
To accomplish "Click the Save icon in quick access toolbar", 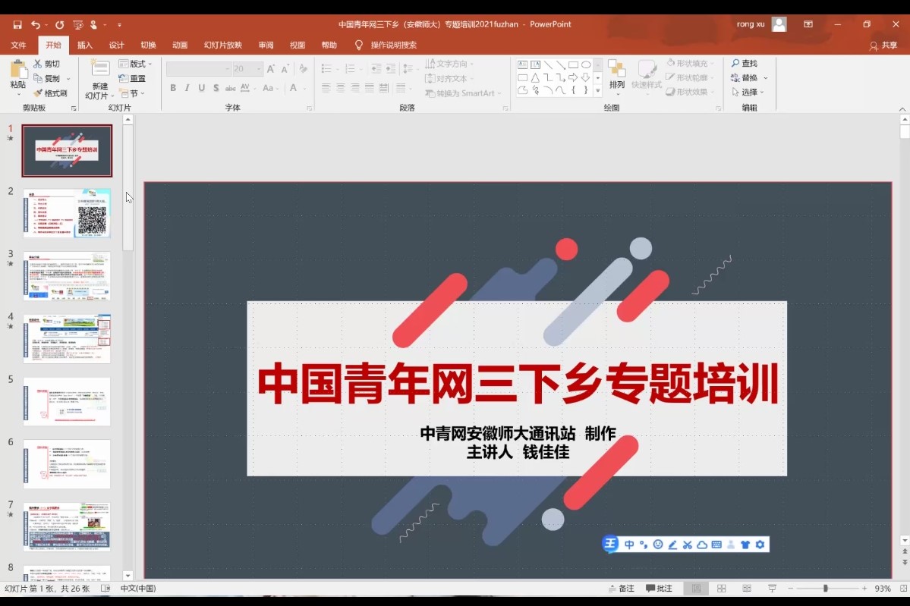I will coord(17,25).
